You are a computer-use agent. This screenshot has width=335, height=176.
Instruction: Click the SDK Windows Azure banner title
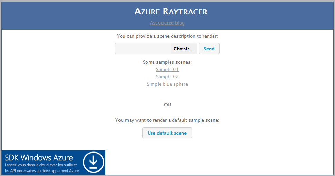click(39, 158)
